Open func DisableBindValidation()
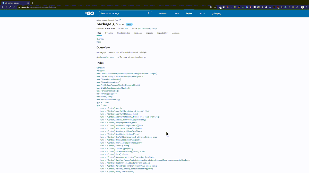 click(109, 79)
